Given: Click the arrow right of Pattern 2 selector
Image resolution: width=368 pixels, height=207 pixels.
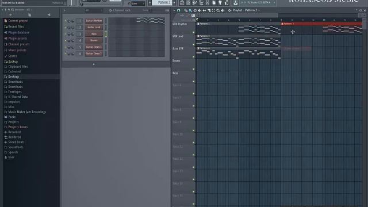Looking at the screenshot, I should (x=174, y=3).
